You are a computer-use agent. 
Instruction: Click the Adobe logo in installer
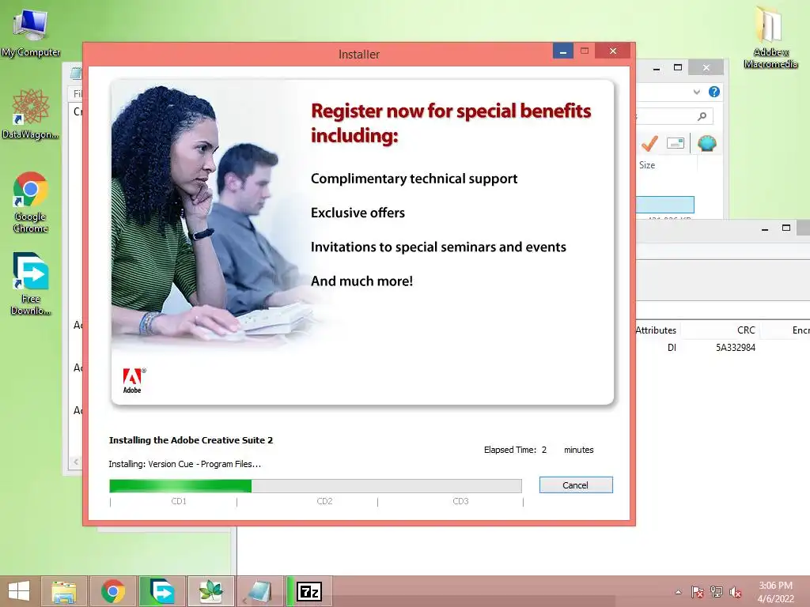point(134,381)
